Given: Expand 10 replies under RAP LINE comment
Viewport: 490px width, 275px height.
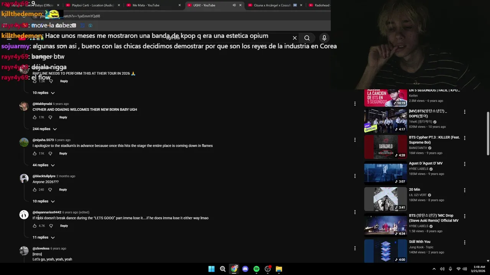Looking at the screenshot, I should (x=44, y=93).
